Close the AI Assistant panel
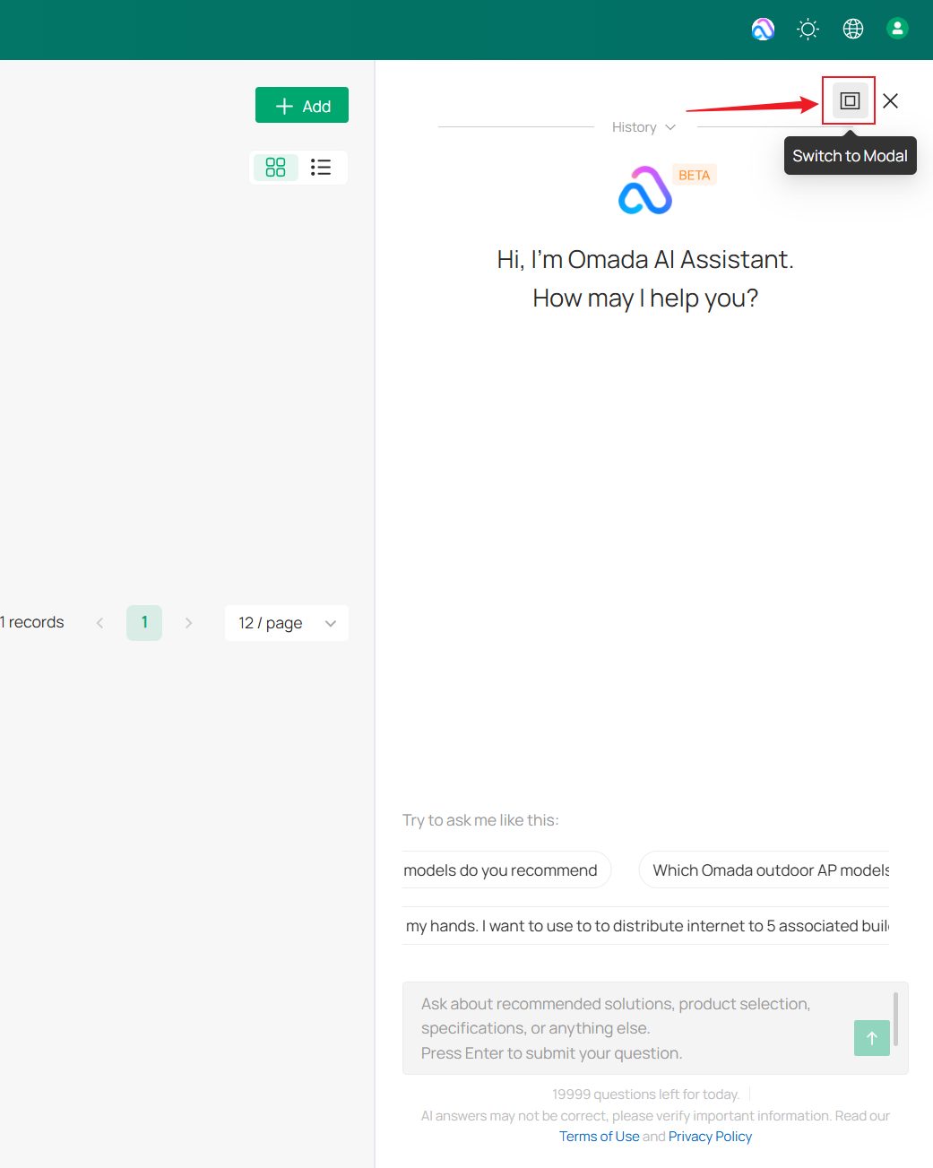The width and height of the screenshot is (933, 1168). coord(890,100)
